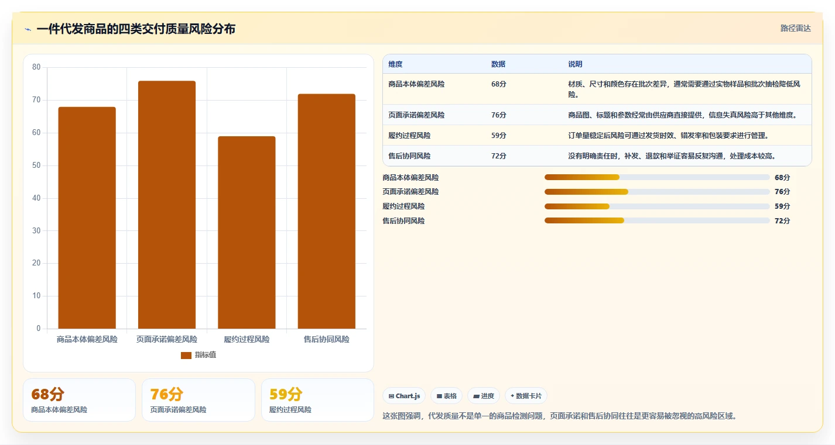Click the 数据 column header
This screenshot has height=445, width=835.
498,64
